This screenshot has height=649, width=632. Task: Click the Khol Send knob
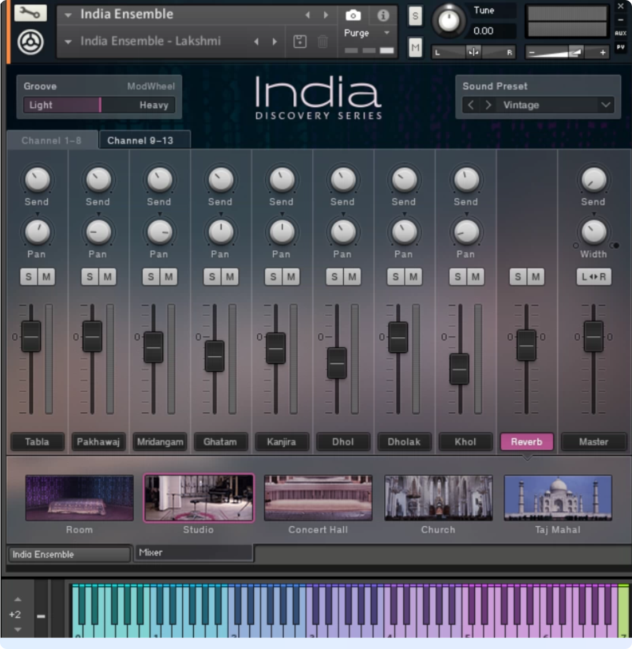(466, 179)
